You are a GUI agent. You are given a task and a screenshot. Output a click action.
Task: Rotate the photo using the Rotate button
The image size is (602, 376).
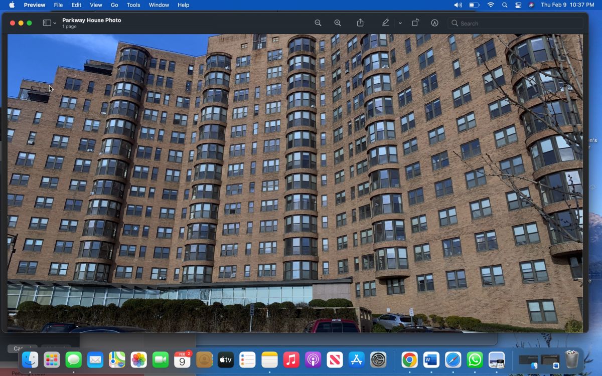(x=415, y=23)
